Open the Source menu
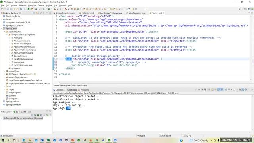This screenshot has width=254, height=143. pos(14,6)
